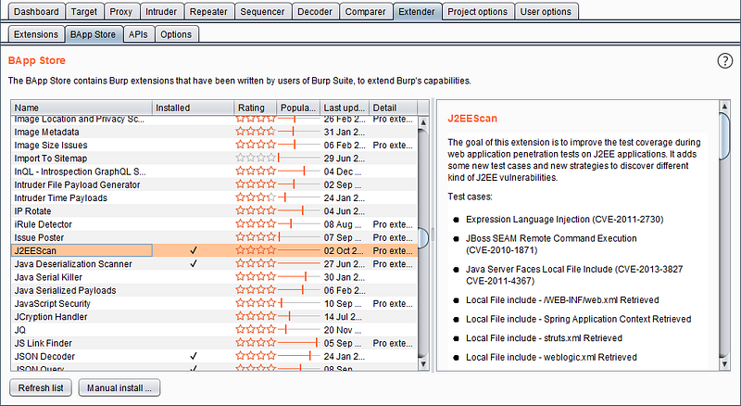Switch to the Dashboard tab

point(36,11)
